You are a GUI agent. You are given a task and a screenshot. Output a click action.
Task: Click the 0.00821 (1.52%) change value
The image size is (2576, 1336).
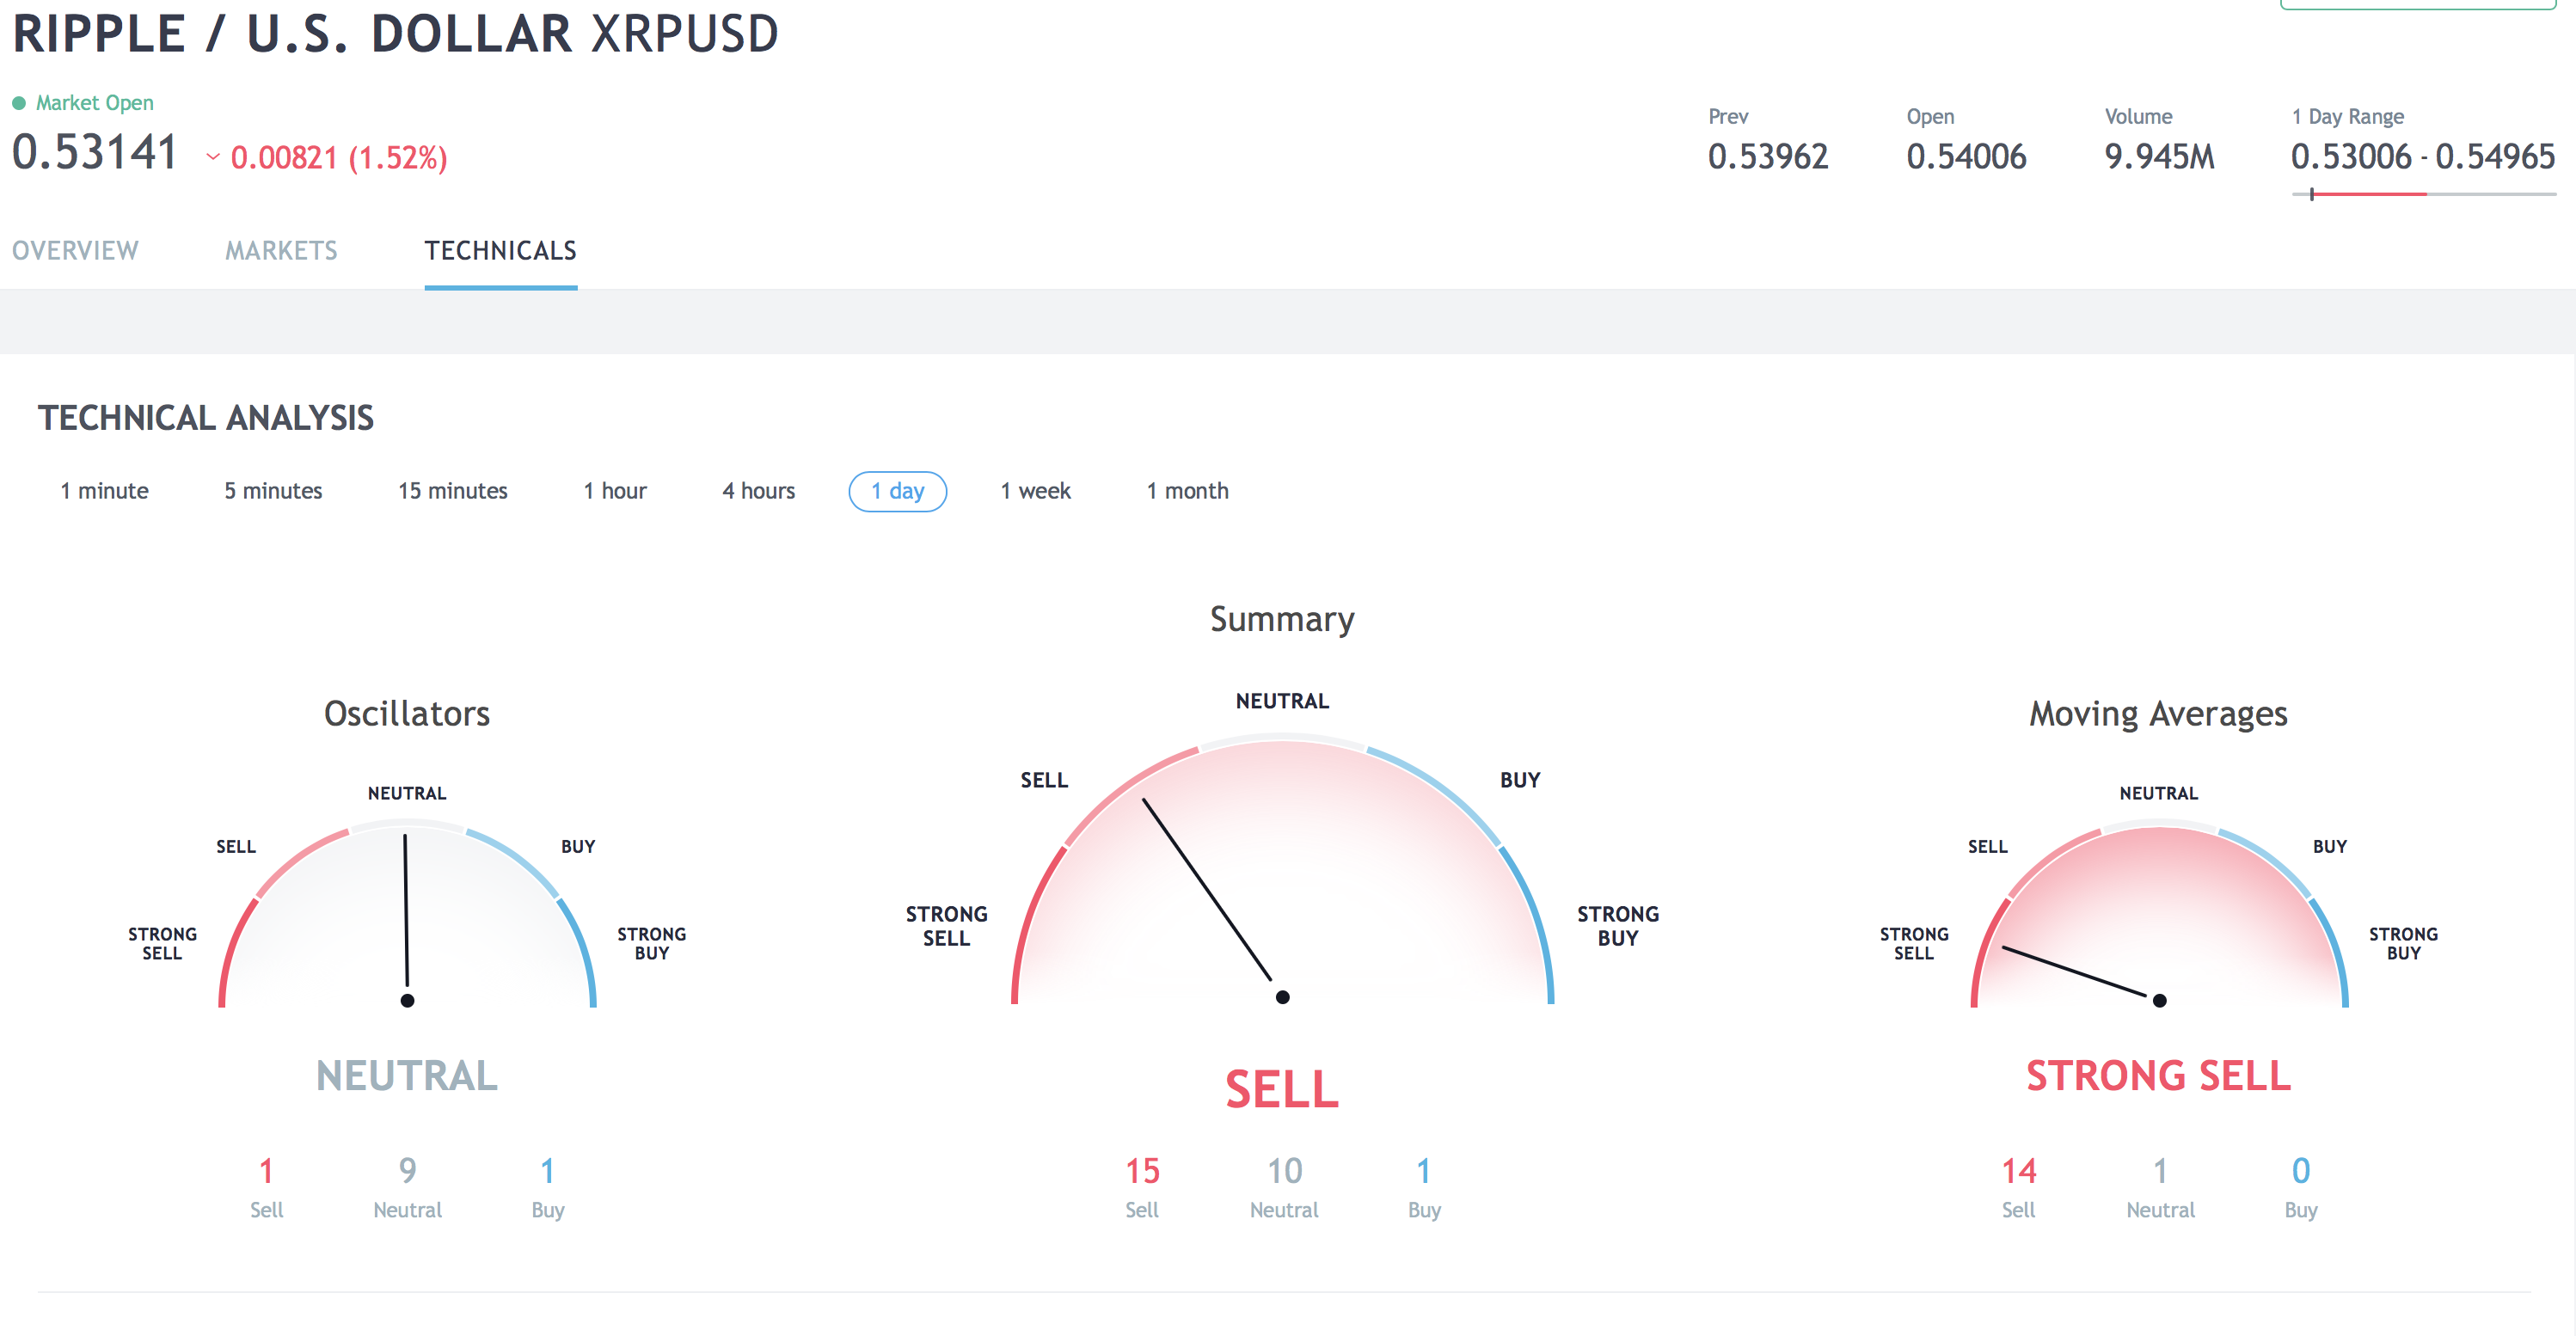tap(339, 157)
